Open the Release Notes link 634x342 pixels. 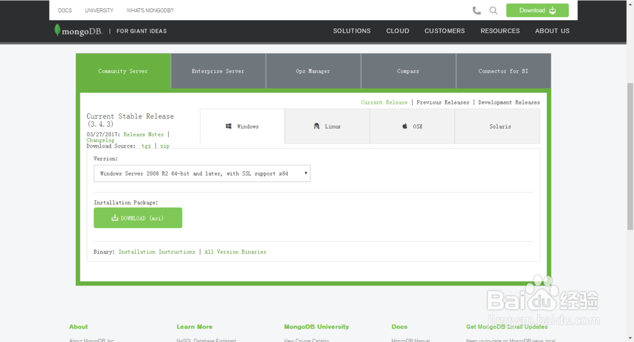143,134
